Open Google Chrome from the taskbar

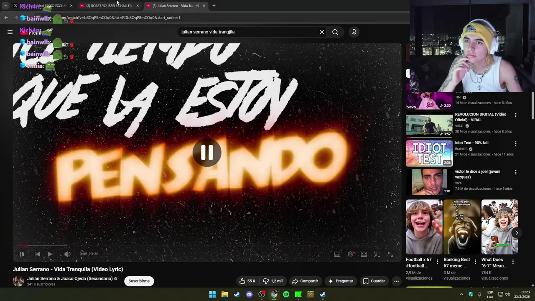tap(274, 294)
